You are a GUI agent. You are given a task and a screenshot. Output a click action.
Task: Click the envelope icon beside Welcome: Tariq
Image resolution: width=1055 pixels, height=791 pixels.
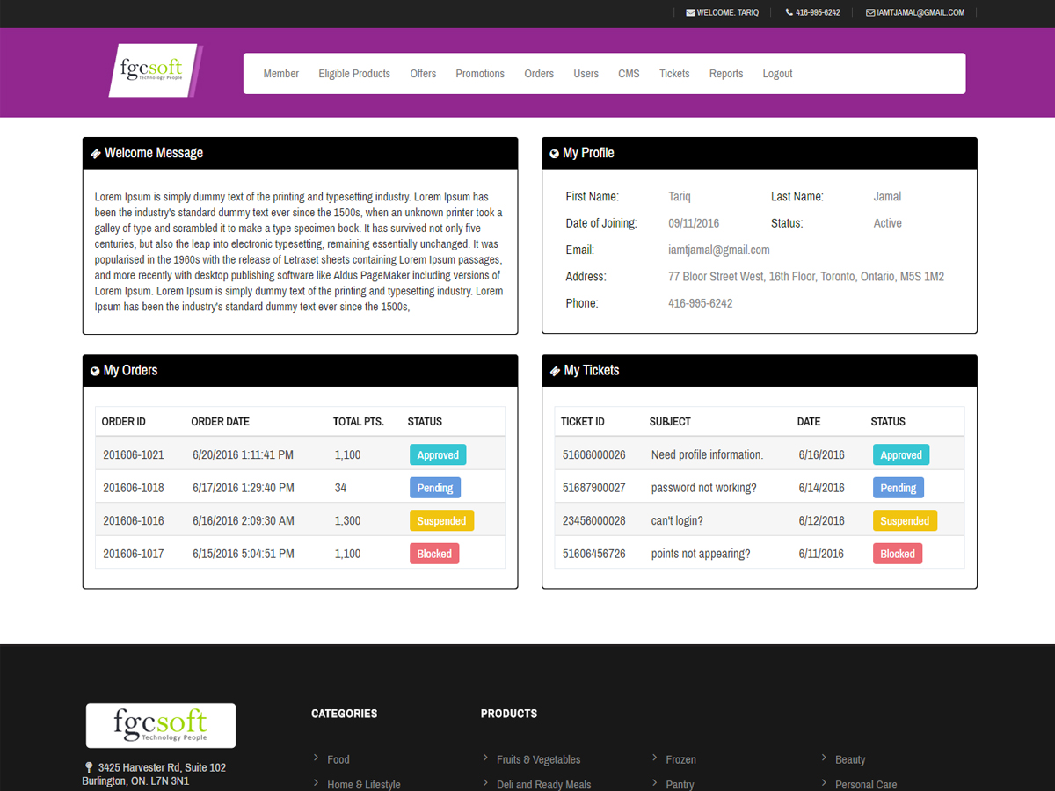[690, 13]
